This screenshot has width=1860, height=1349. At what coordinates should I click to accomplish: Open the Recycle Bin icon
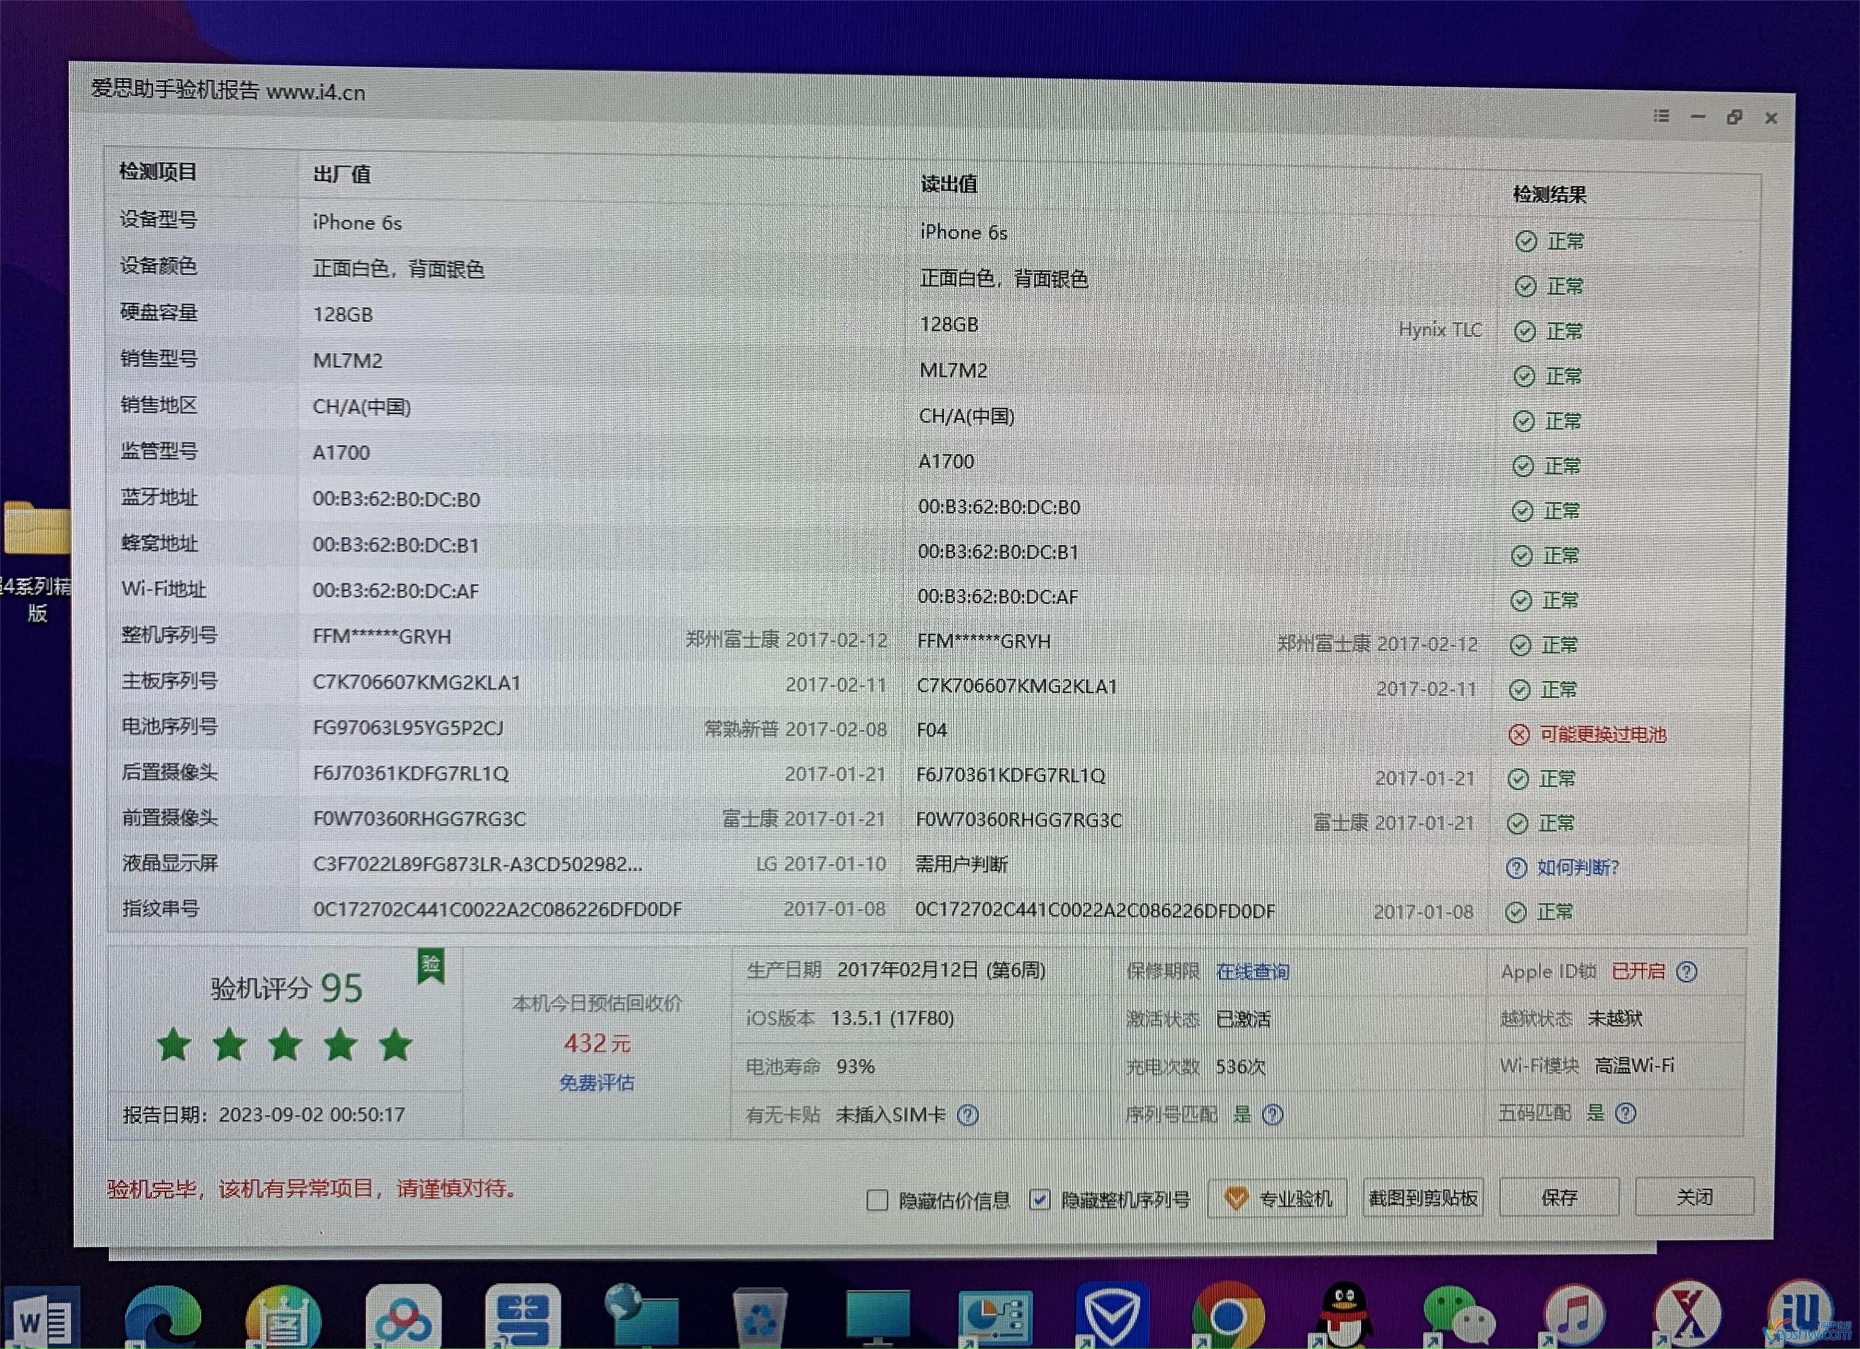coord(759,1317)
